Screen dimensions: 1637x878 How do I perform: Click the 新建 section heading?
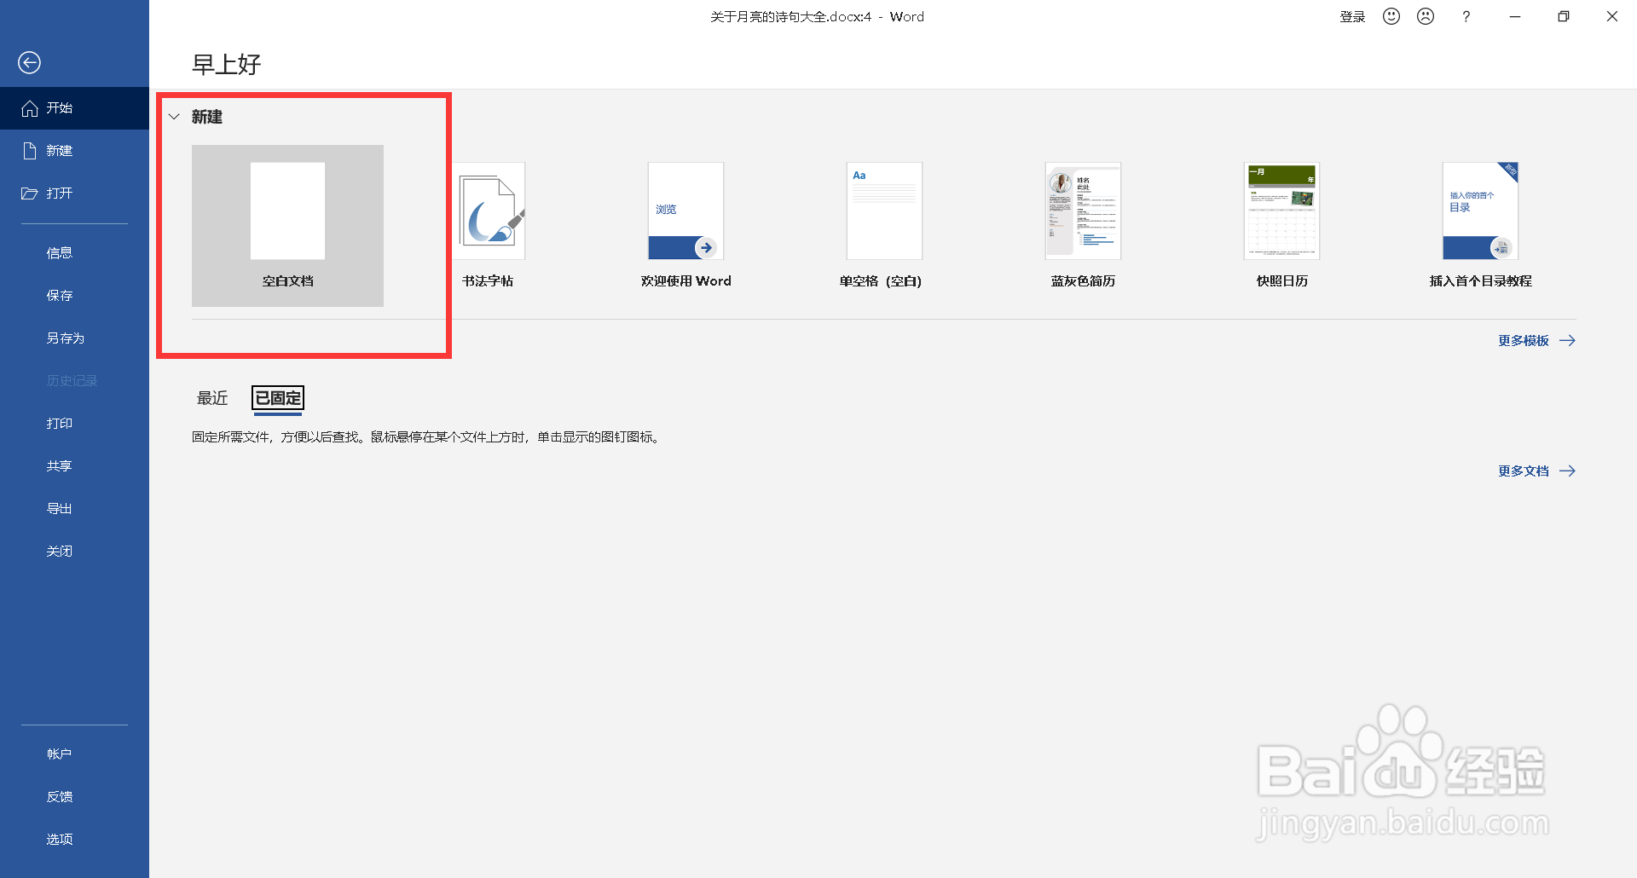tap(206, 117)
